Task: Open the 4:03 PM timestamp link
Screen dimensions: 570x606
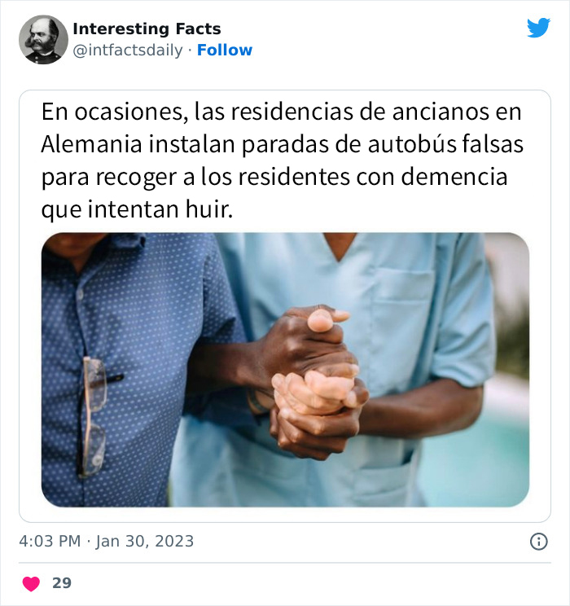Action: click(50, 541)
